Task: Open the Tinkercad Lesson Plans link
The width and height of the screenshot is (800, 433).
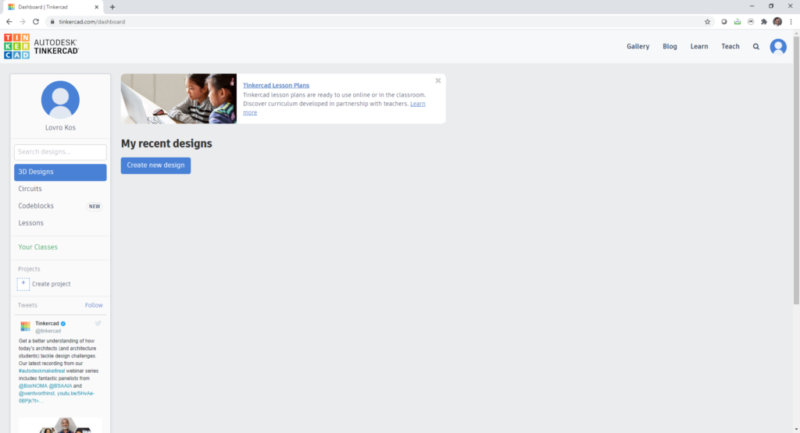Action: [276, 85]
